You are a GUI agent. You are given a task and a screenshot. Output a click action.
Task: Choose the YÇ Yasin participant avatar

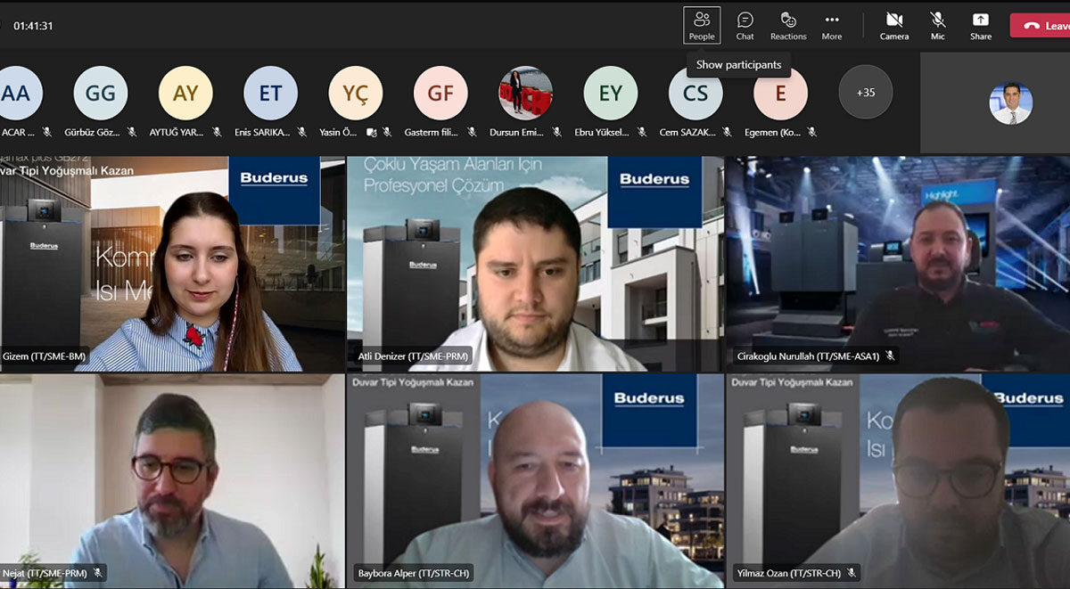tap(356, 93)
